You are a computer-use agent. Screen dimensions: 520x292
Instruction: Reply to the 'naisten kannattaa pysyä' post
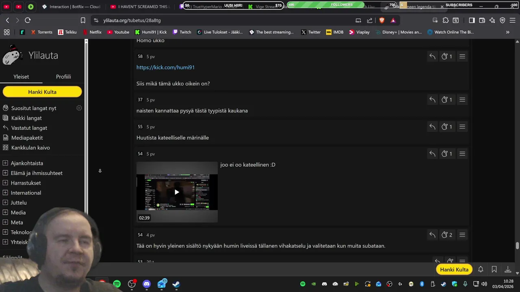tap(432, 100)
